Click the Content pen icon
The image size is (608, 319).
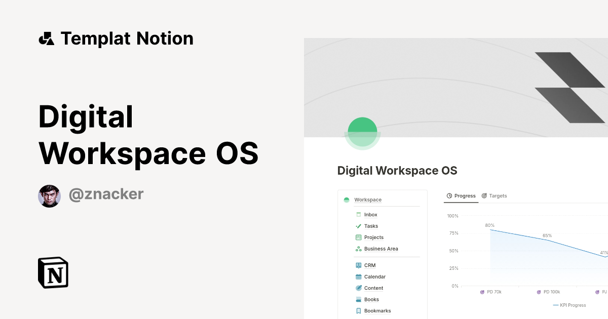358,288
